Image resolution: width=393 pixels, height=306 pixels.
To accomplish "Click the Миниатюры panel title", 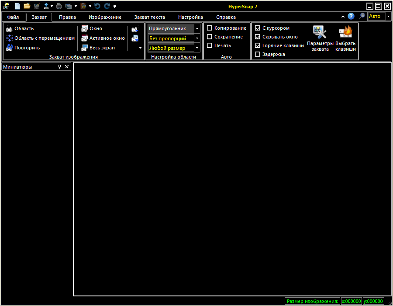I will click(17, 67).
